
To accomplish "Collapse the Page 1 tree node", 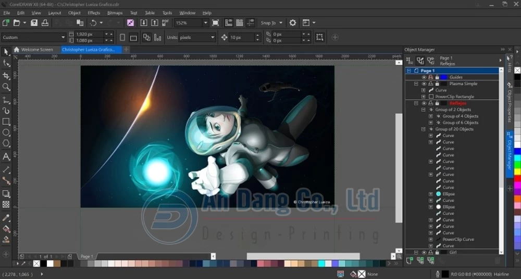I will point(409,71).
